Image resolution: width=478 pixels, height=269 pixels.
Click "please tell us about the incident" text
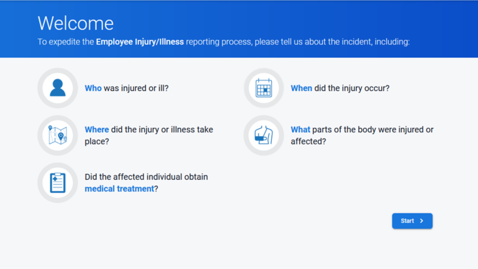point(313,42)
